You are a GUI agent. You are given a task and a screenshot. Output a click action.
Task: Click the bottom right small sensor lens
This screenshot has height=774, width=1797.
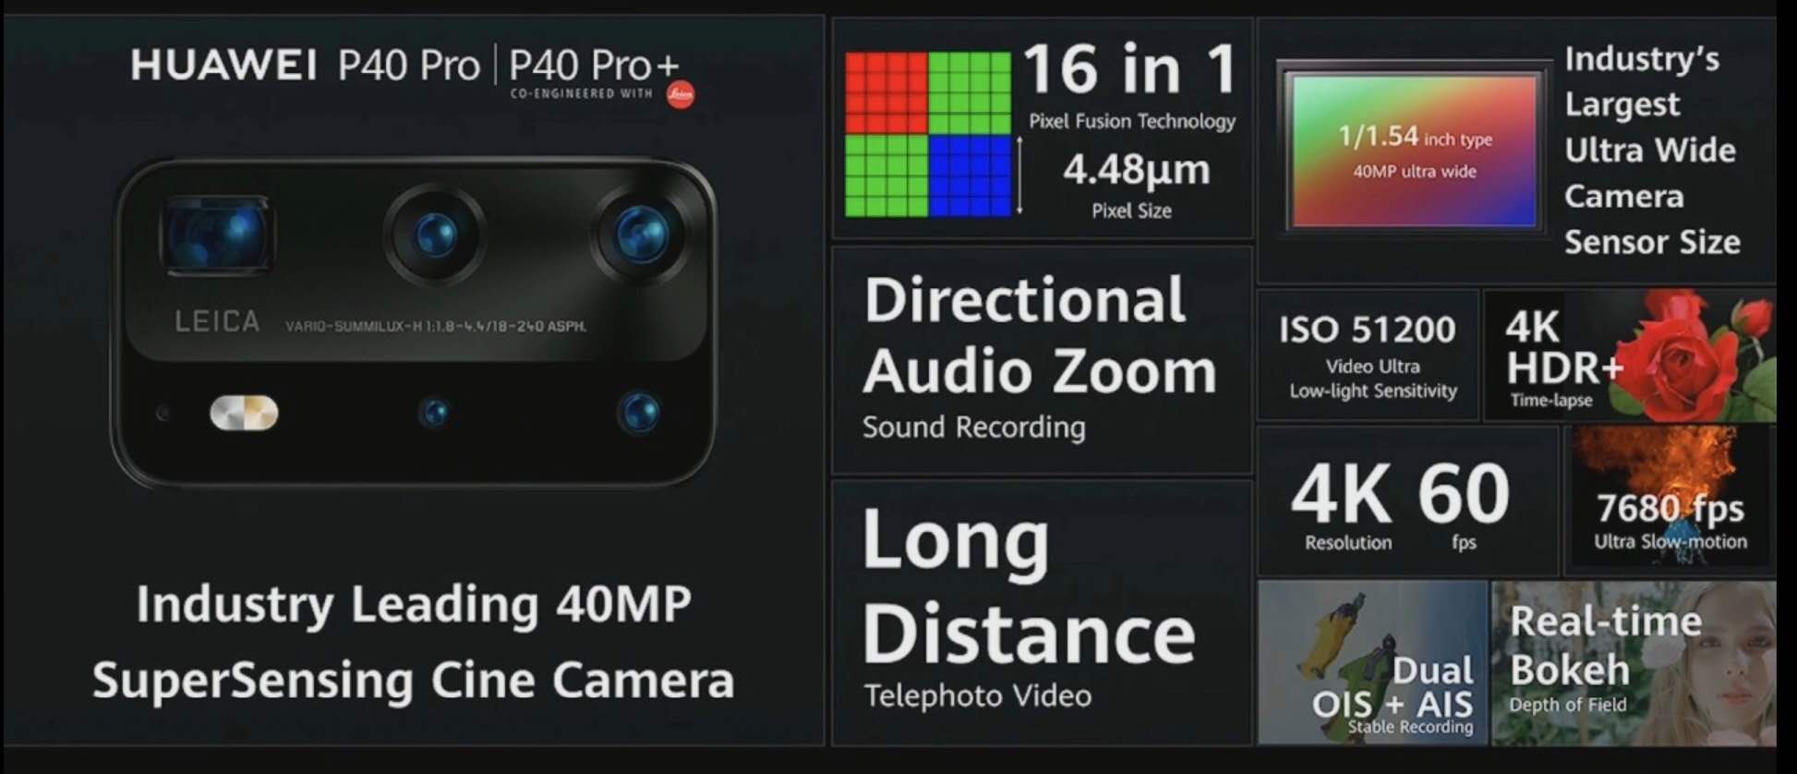point(639,411)
